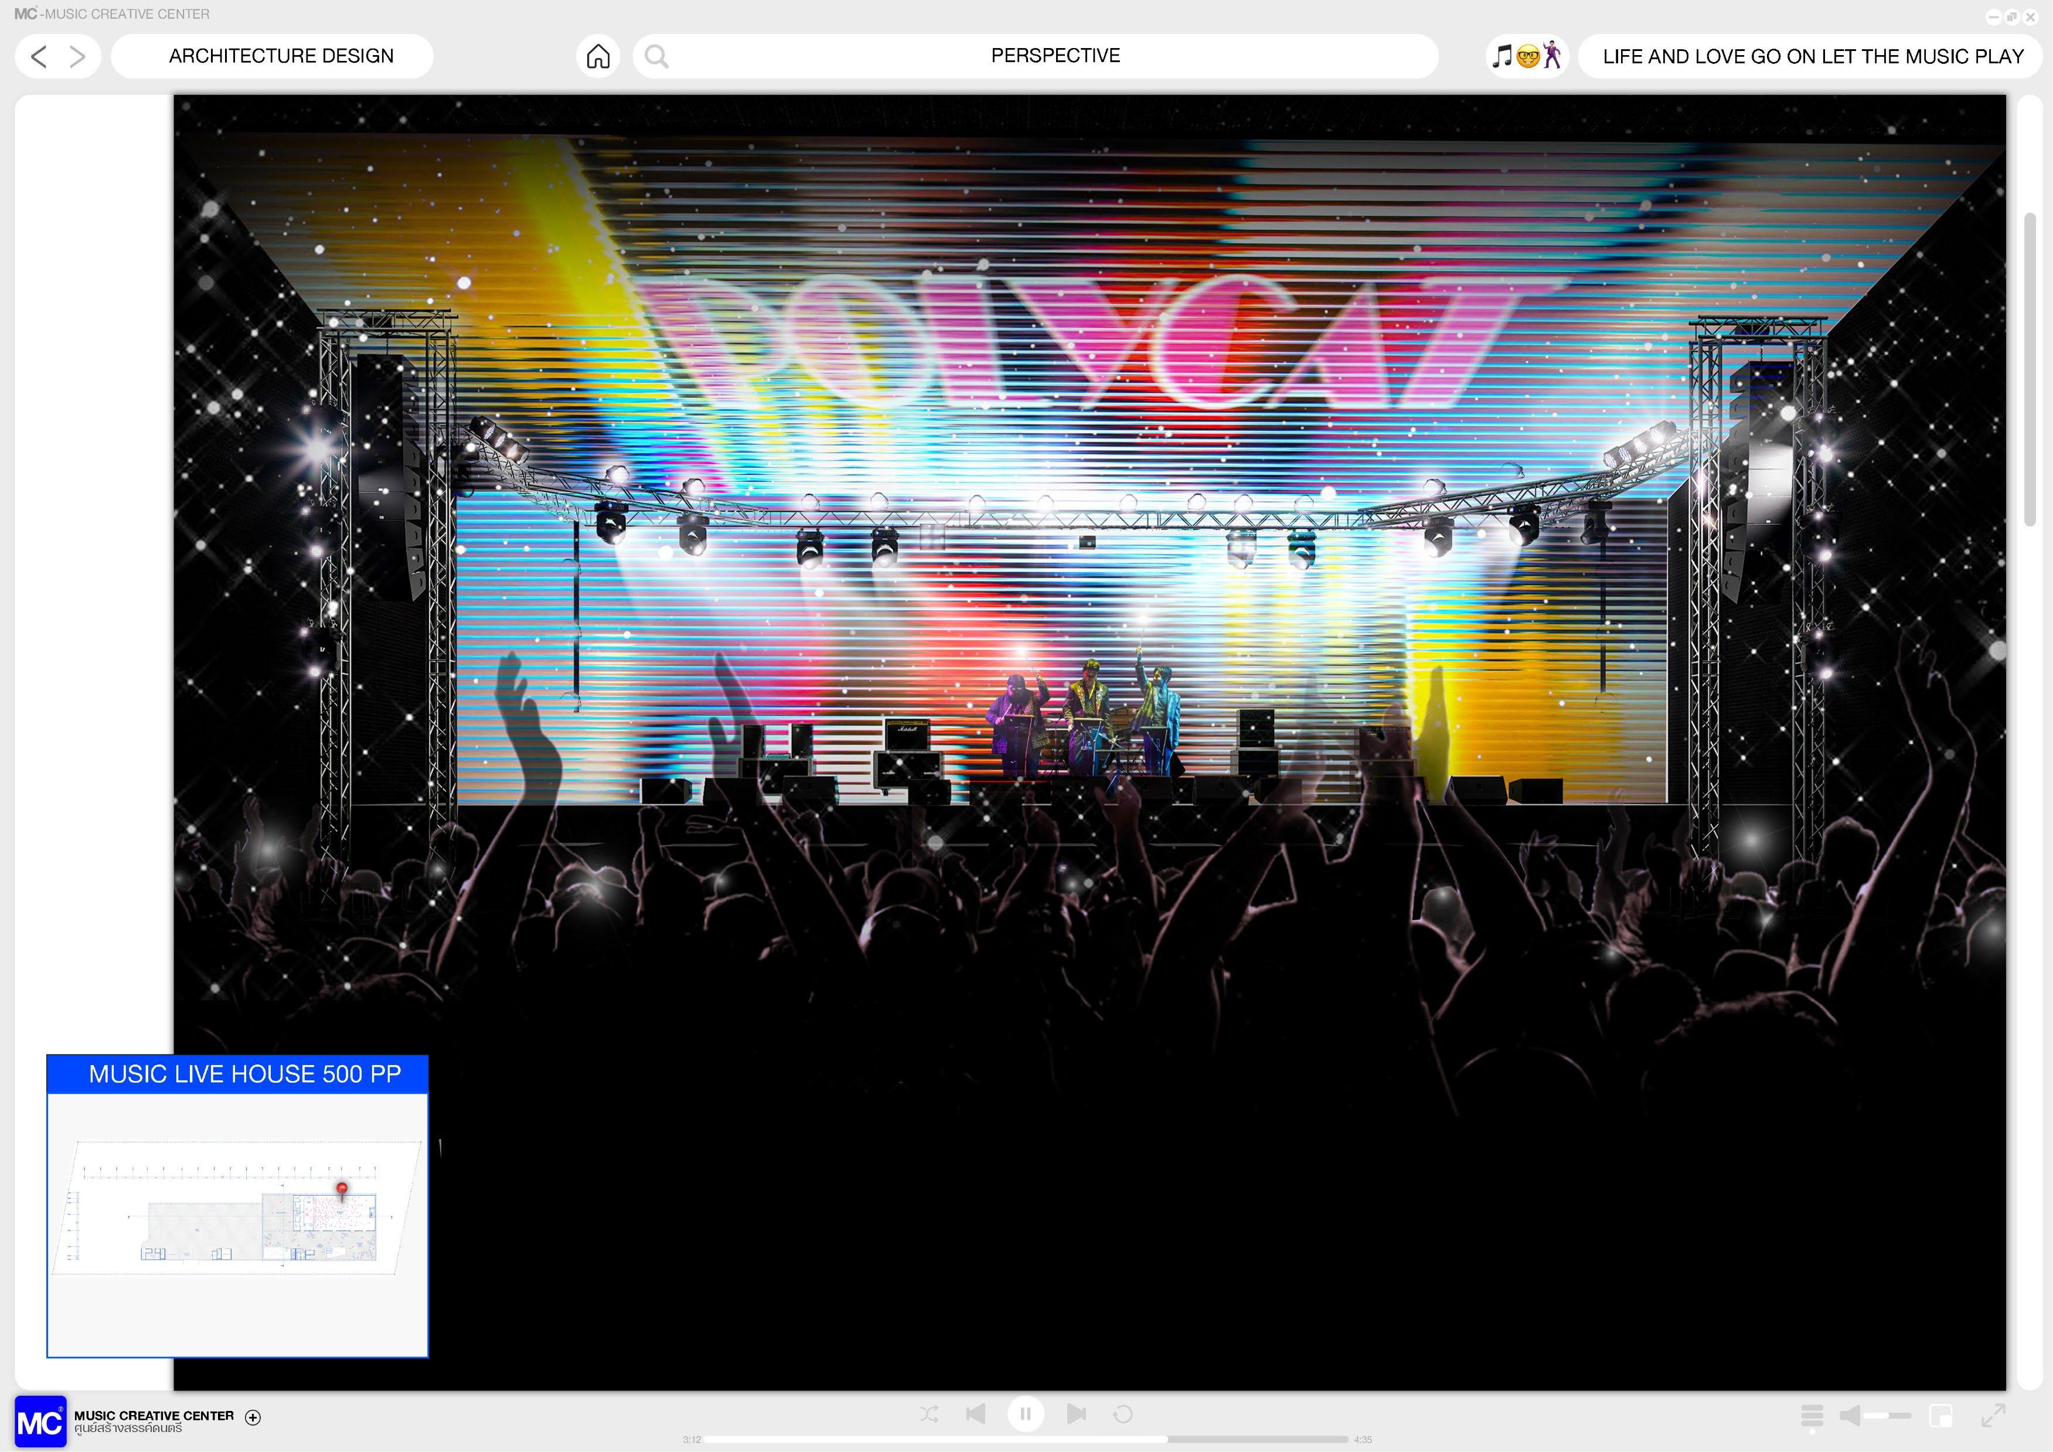The width and height of the screenshot is (2053, 1452).
Task: Adjust the volume slider
Action: 1887,1415
